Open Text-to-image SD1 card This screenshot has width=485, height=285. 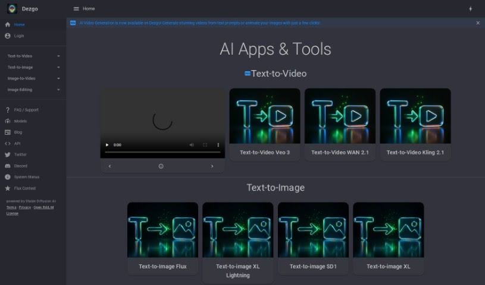(x=313, y=238)
